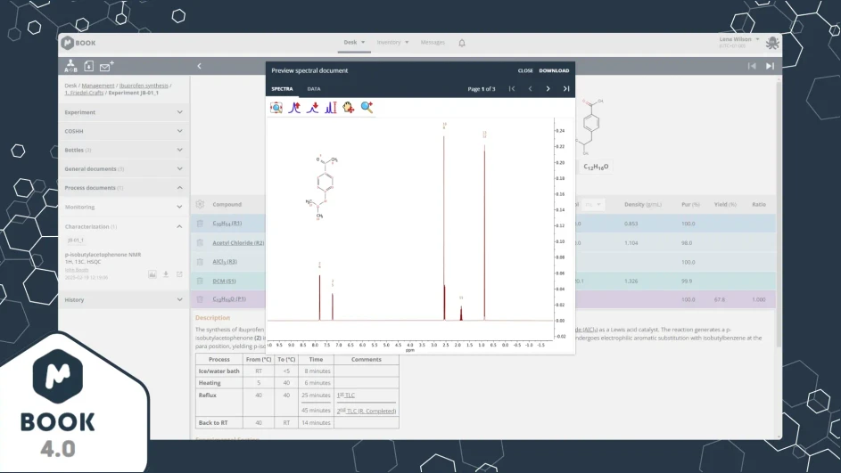
Task: Delete the Acetyl Chloride (R2) row
Action: coord(200,242)
